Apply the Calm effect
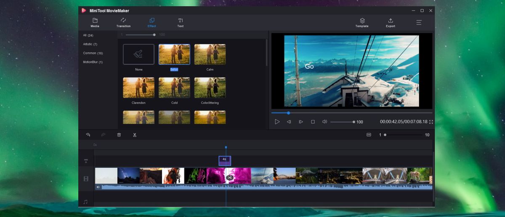 210,54
